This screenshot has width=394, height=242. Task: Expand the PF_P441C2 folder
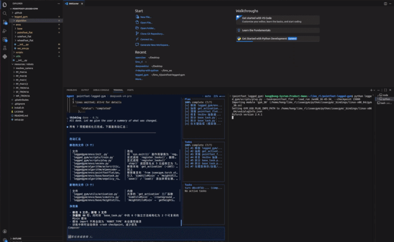[22, 84]
